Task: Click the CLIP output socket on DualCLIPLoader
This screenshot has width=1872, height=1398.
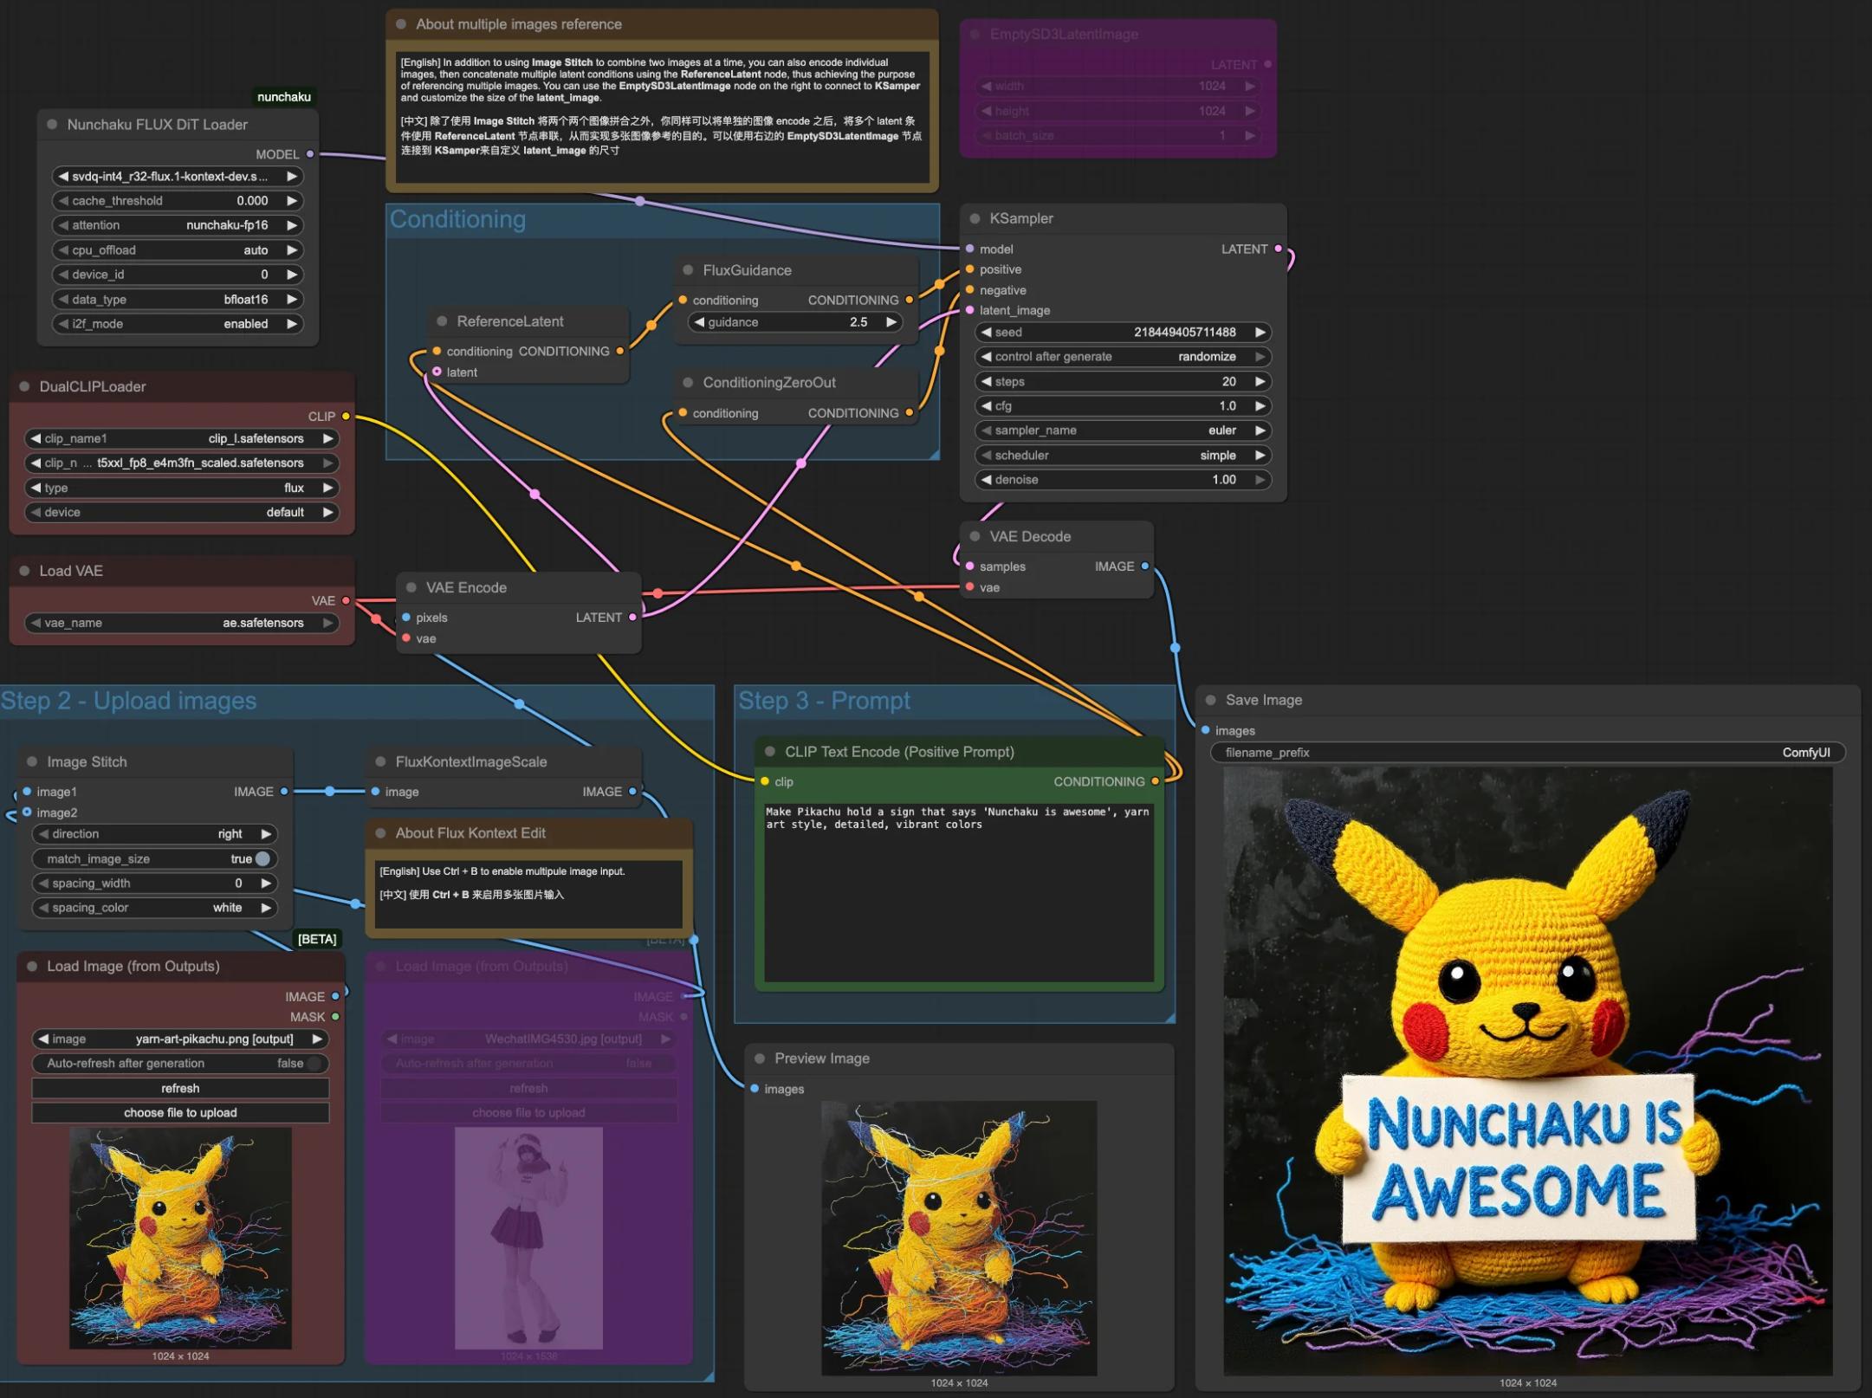Action: (346, 417)
